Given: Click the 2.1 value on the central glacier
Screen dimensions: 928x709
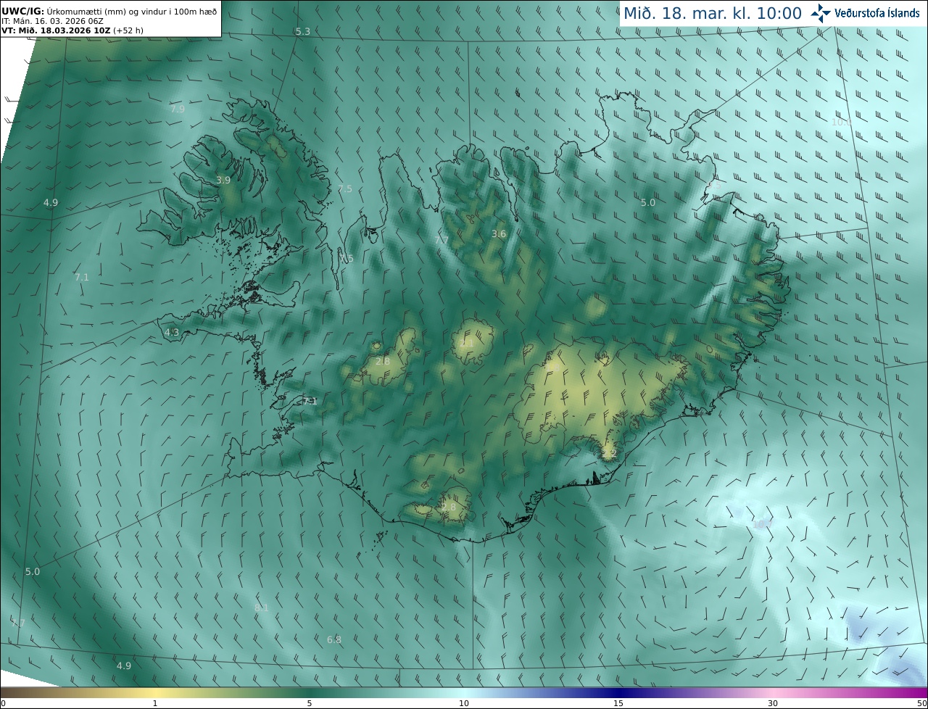Looking at the screenshot, I should click(468, 343).
